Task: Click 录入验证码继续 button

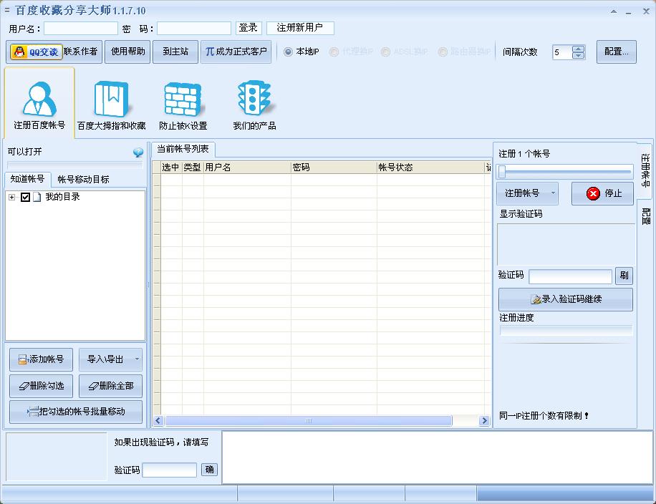Action: (566, 299)
